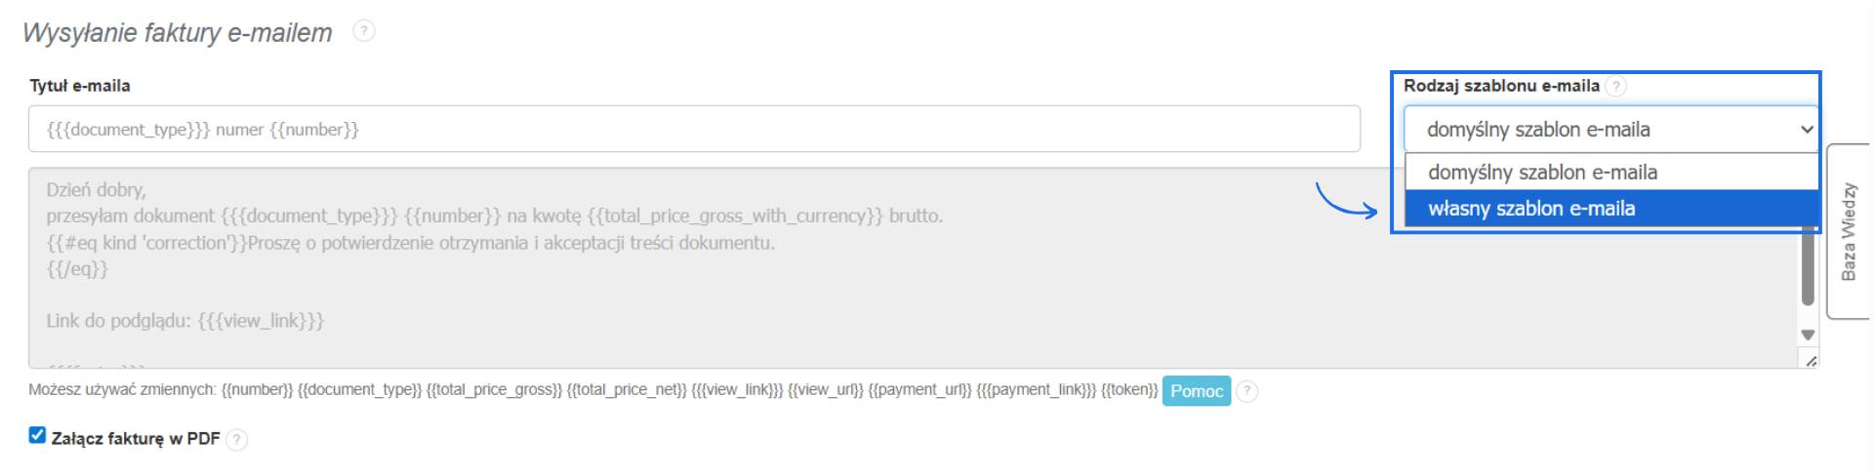The height and width of the screenshot is (474, 1874).
Task: Show help for Załącz fakturę w PDF
Action: (236, 440)
